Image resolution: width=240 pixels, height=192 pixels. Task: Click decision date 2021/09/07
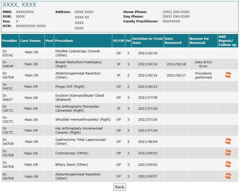coord(148,176)
